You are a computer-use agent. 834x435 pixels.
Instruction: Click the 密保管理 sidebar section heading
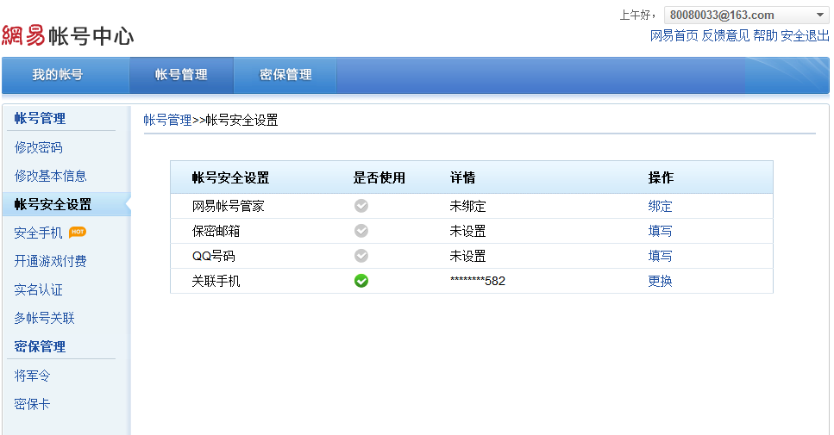(40, 346)
